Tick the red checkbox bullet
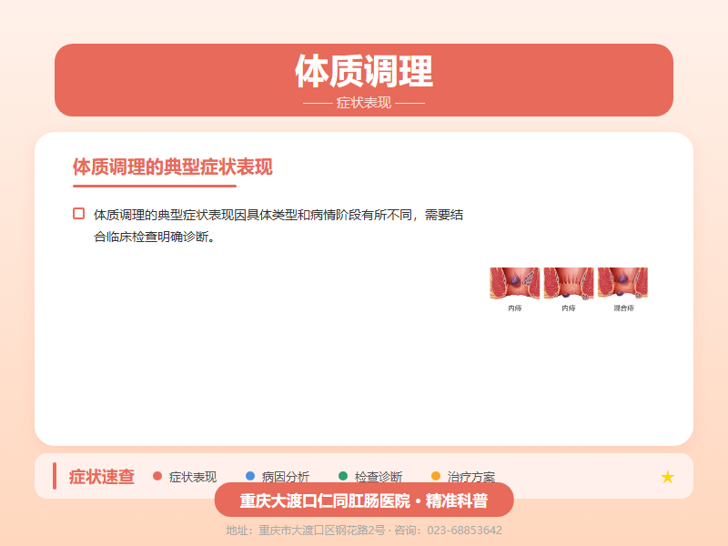Image resolution: width=728 pixels, height=546 pixels. coord(79,214)
